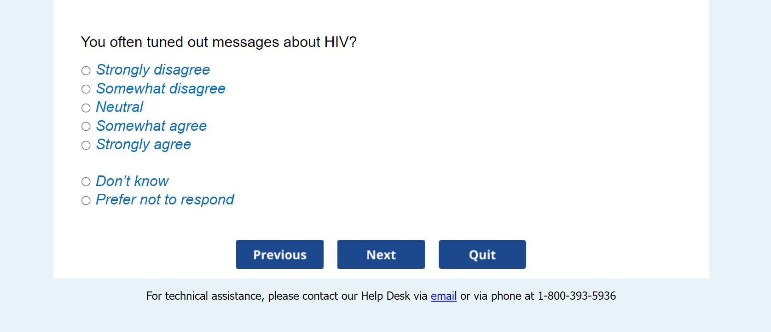Select the Strongly disagree radio button
771x332 pixels.
[x=86, y=70]
